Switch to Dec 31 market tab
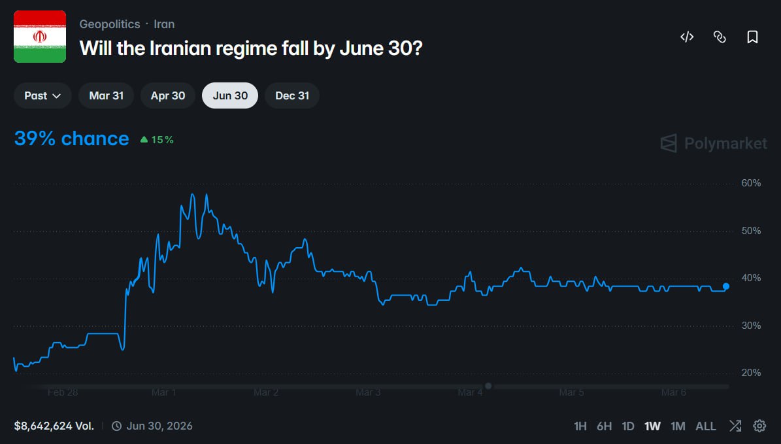Image resolution: width=781 pixels, height=444 pixels. (x=292, y=95)
